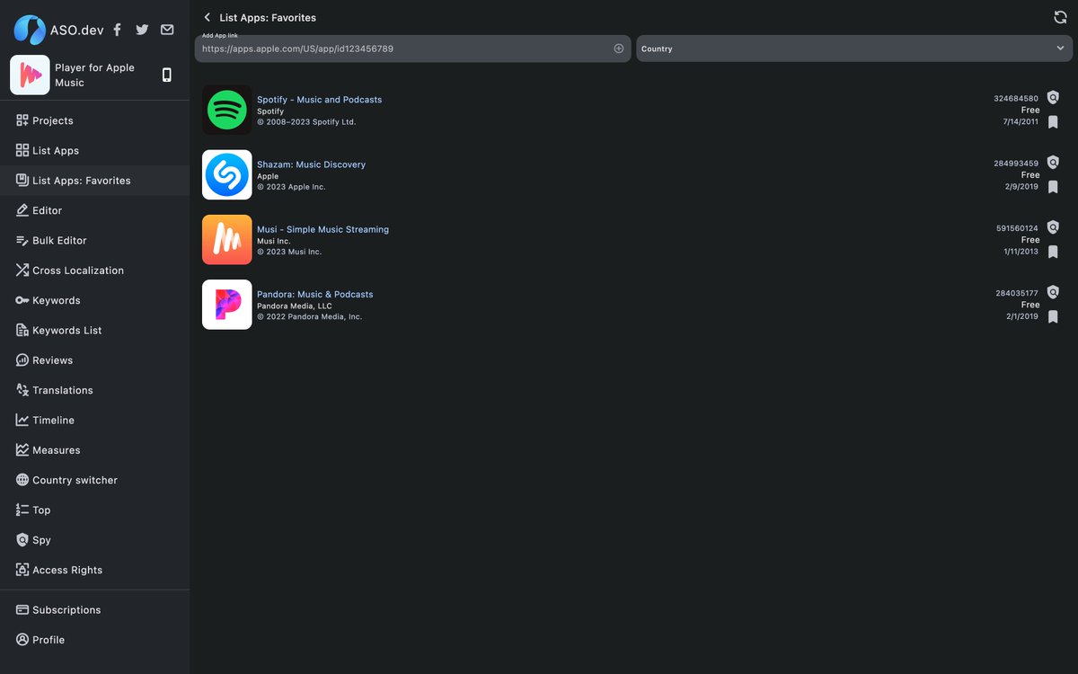The width and height of the screenshot is (1078, 674).
Task: Click the Country dropdown arrow
Action: pyautogui.click(x=1060, y=49)
